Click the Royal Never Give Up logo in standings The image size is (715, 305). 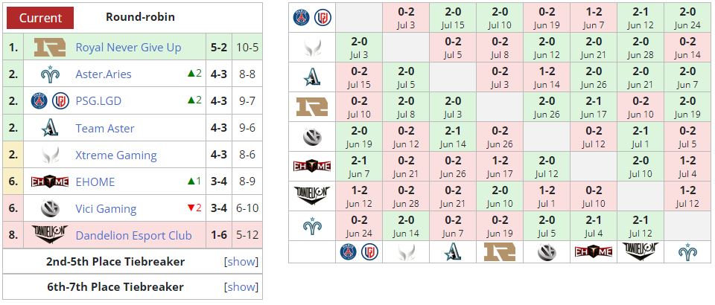click(x=50, y=48)
